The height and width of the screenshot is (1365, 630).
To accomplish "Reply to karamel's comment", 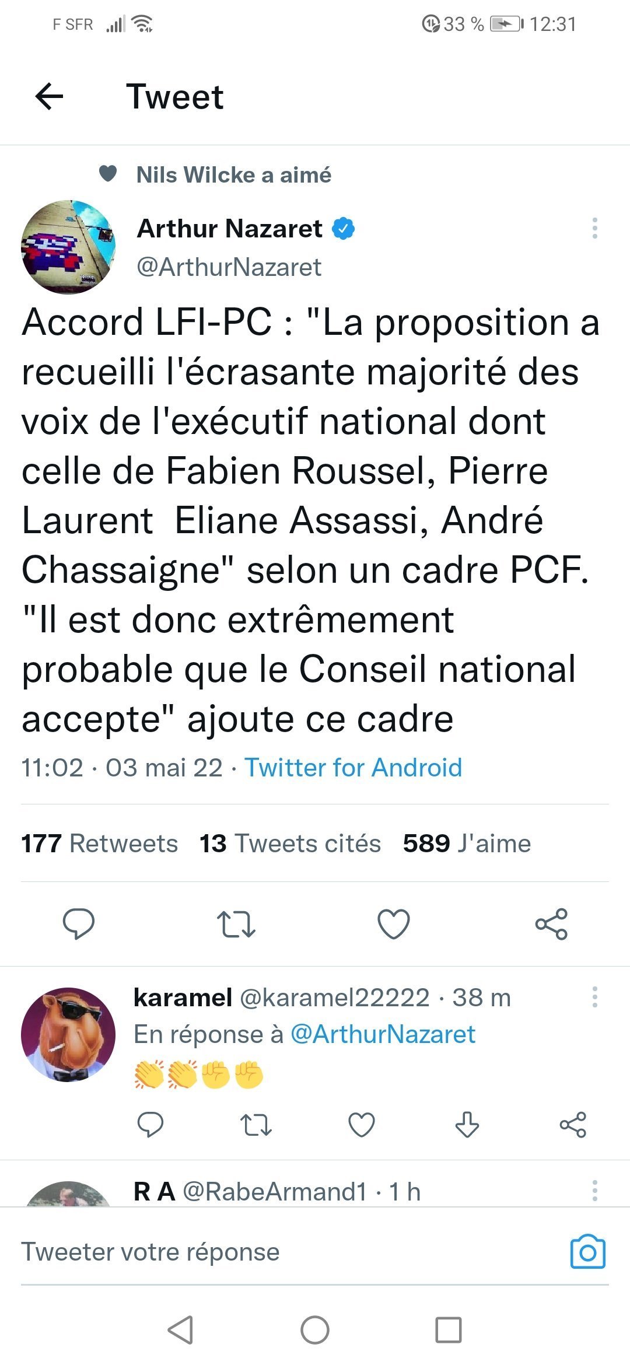I will (150, 1124).
